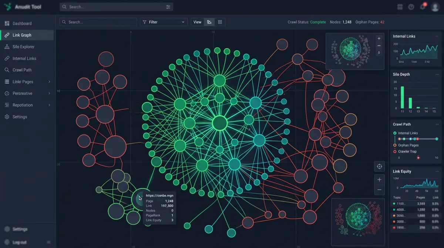Focus the top header search field

116,7
